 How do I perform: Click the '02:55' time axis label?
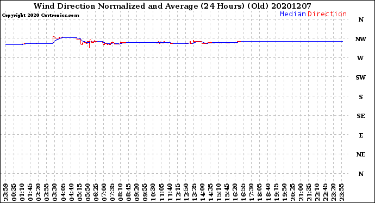47,192
